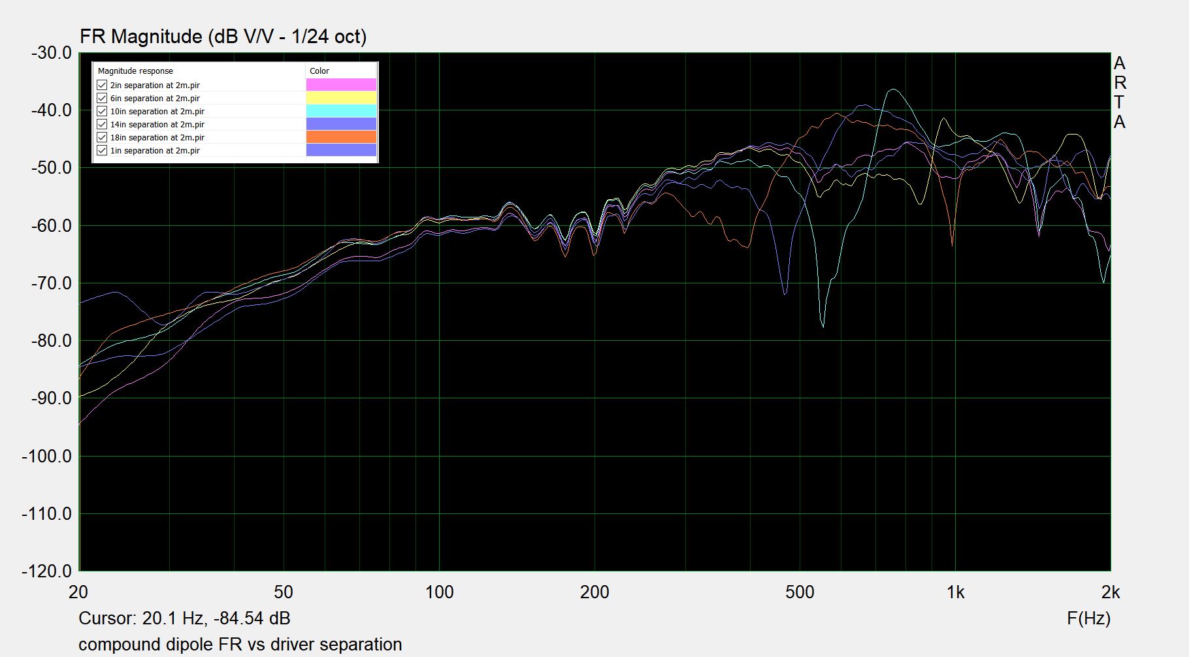Click the '100' frequency axis label
The width and height of the screenshot is (1189, 657).
[439, 592]
